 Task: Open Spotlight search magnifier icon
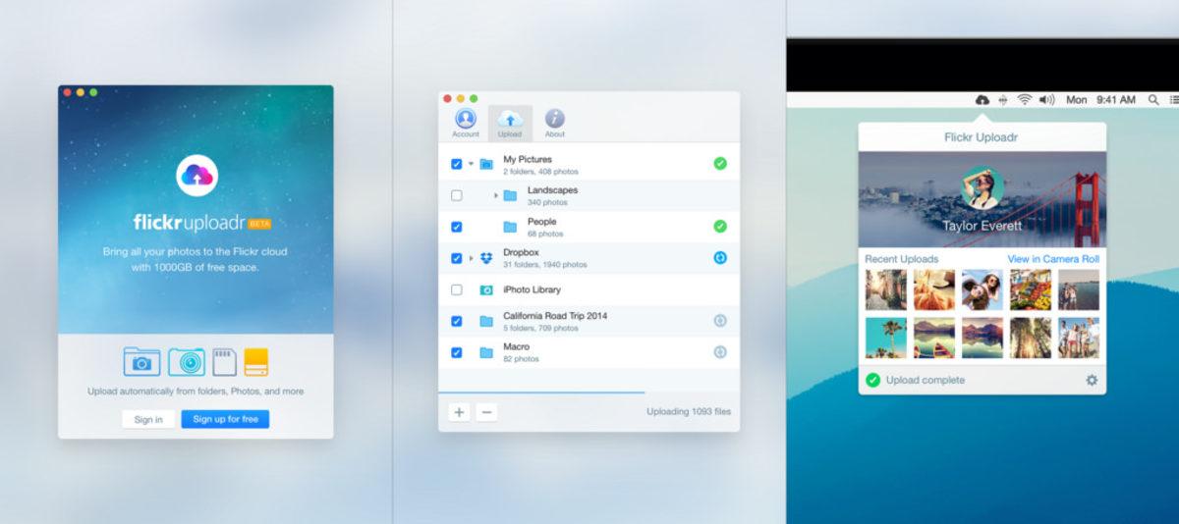(1153, 100)
